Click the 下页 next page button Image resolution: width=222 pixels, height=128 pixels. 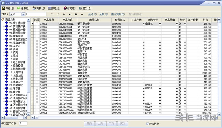coord(112,124)
